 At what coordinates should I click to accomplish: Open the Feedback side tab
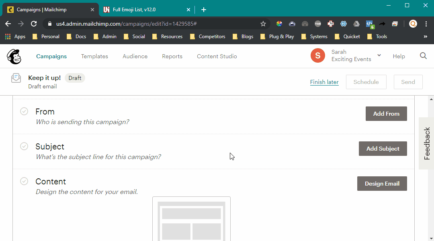point(426,143)
